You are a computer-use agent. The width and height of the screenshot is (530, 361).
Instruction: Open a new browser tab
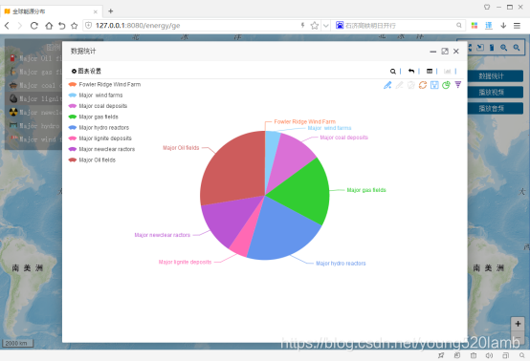tap(111, 11)
